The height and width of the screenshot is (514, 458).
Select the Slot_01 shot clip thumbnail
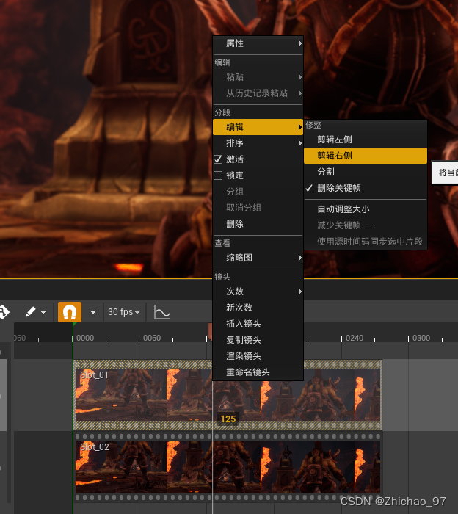point(228,395)
